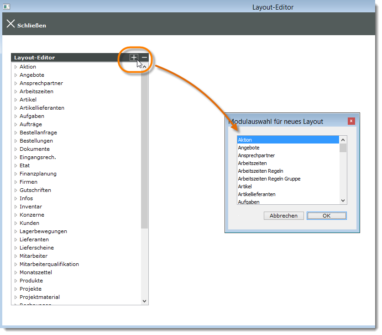Select Dokumente in the layout tree
The height and width of the screenshot is (335, 382).
click(35, 149)
